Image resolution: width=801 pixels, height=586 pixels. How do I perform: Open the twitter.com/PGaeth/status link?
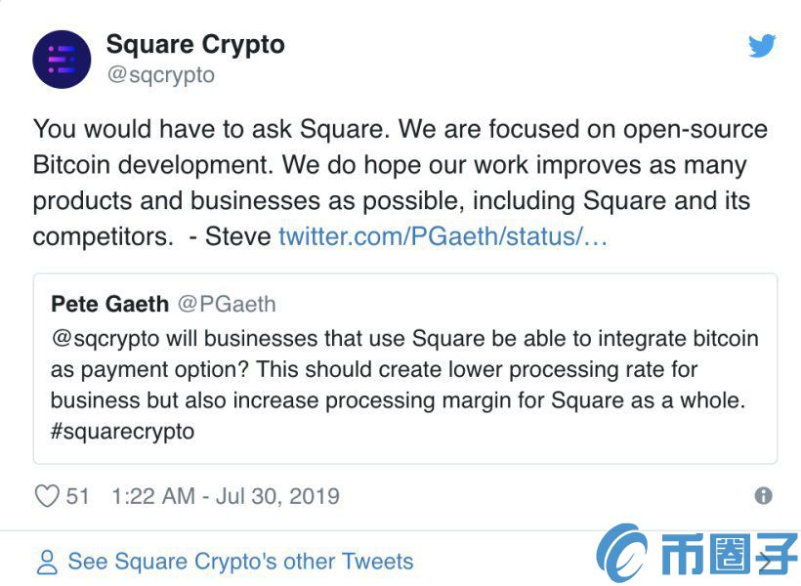(x=443, y=236)
